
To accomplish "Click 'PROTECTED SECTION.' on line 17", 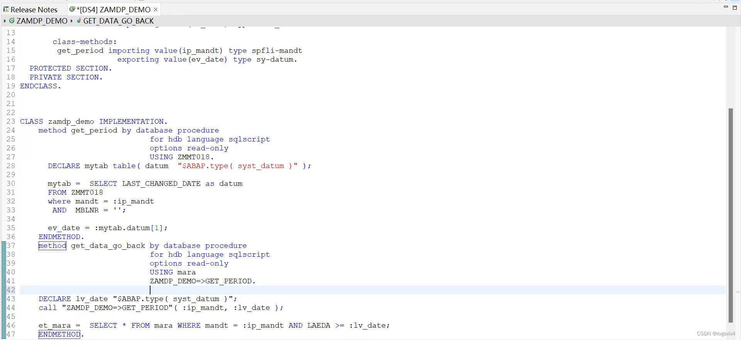I will (x=71, y=68).
